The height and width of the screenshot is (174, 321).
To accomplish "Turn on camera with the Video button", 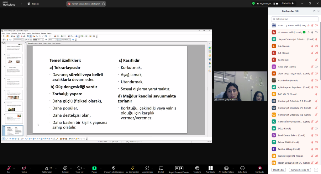I will 24,168.
